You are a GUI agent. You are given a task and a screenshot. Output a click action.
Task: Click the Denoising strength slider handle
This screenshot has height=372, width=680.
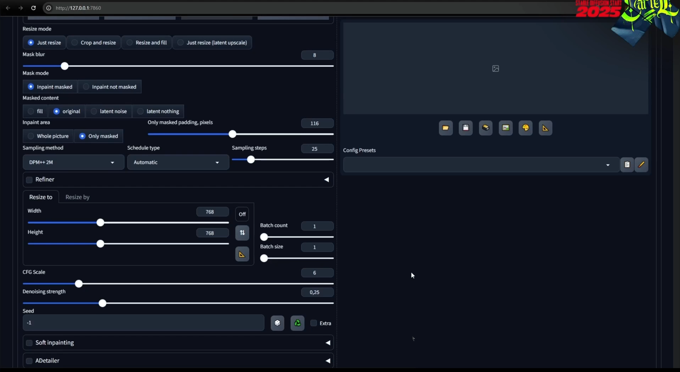pyautogui.click(x=102, y=303)
